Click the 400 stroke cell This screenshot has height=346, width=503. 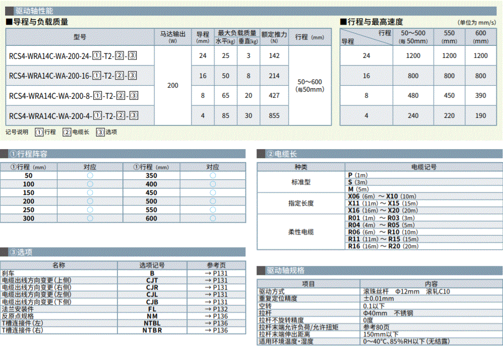[151, 184]
